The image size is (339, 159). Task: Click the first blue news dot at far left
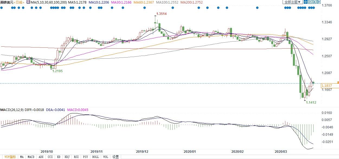point(1,8)
